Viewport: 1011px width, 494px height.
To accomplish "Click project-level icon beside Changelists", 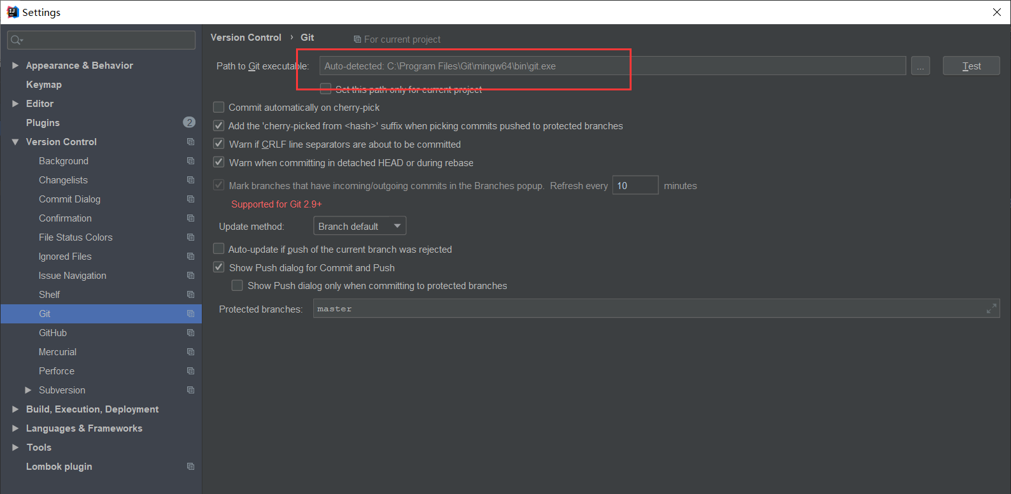I will (190, 180).
